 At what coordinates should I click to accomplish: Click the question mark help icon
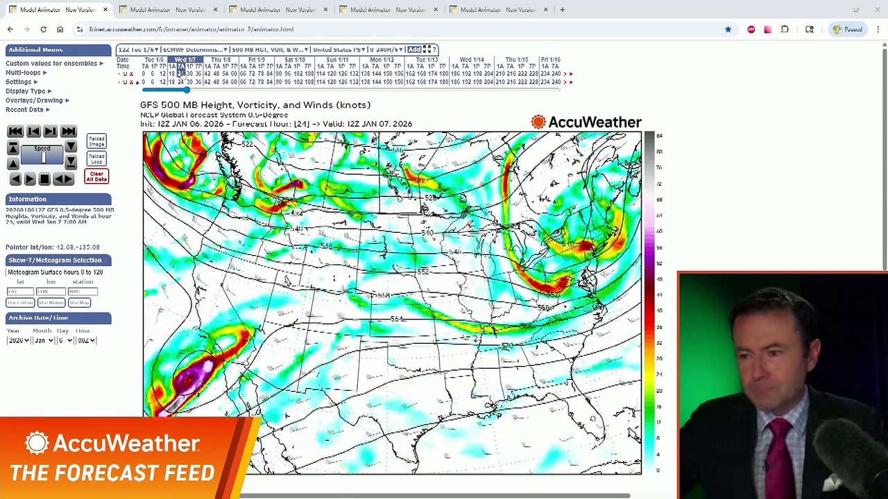click(x=435, y=50)
